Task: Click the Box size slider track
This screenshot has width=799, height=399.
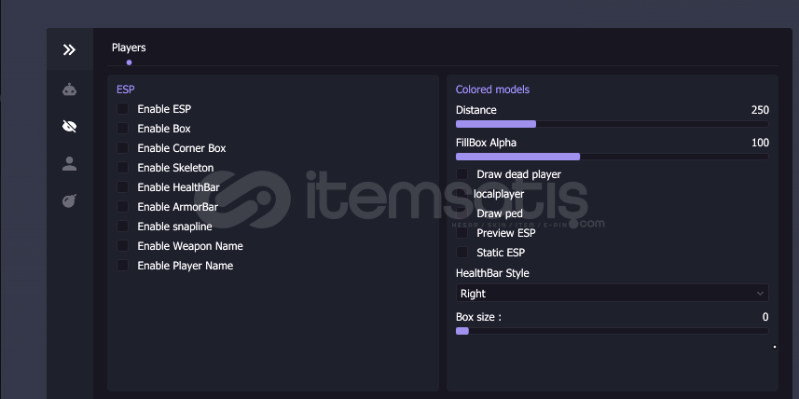Action: (612, 331)
